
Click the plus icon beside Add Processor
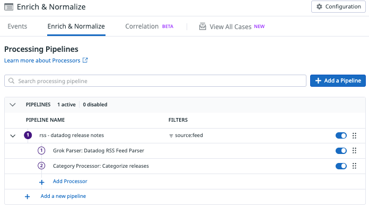[x=42, y=182]
